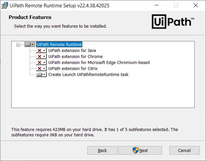Open install dropdown for Chrome extension
206x161 pixels.
coord(41,57)
